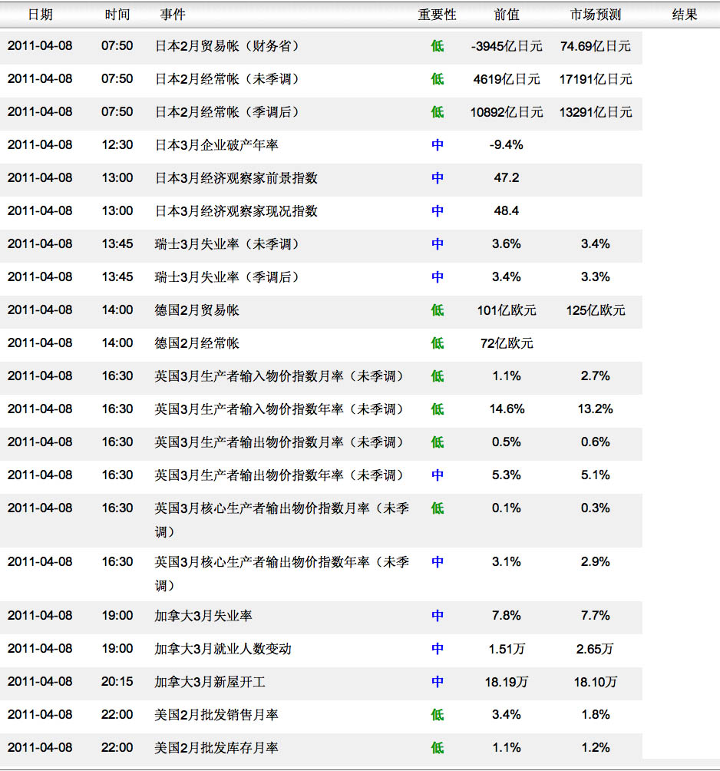Click previous value 14.6%

506,409
